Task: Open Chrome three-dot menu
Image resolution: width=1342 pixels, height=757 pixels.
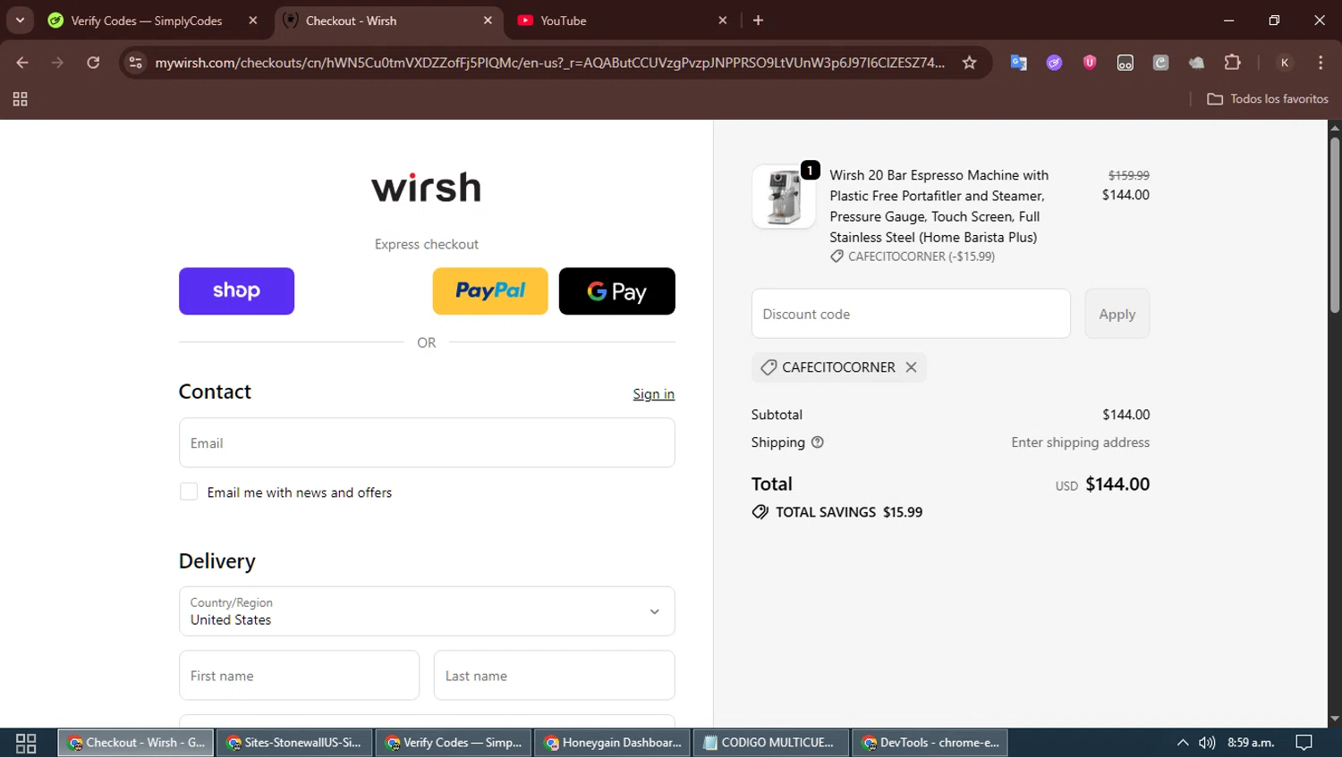Action: coord(1321,63)
